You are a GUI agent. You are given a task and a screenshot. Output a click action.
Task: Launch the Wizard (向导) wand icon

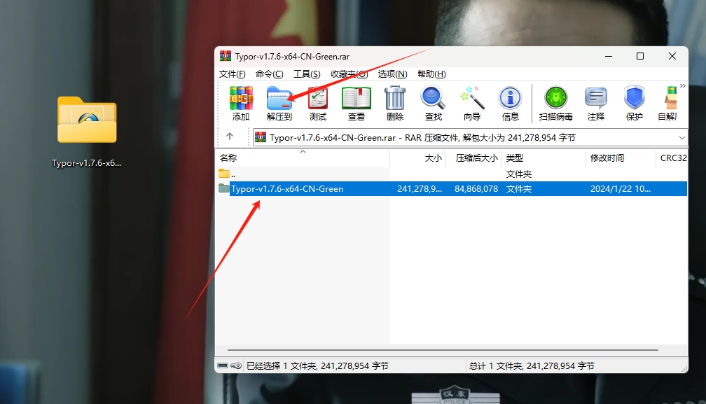(472, 99)
